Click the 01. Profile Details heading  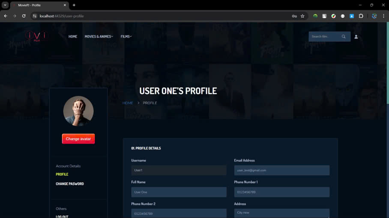146,148
